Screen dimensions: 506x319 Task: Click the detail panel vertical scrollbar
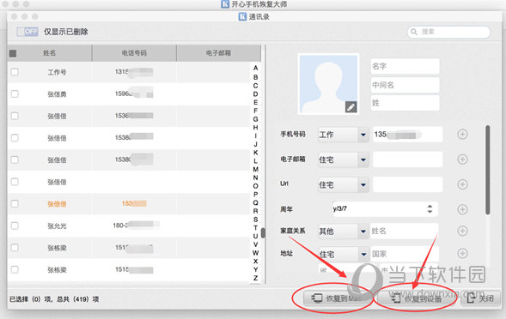(x=488, y=170)
